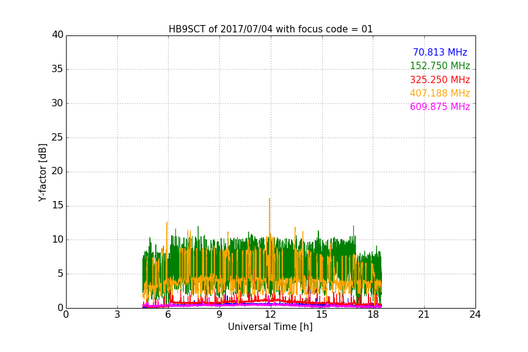Click the y-axis tick label 25

pyautogui.click(x=57, y=137)
